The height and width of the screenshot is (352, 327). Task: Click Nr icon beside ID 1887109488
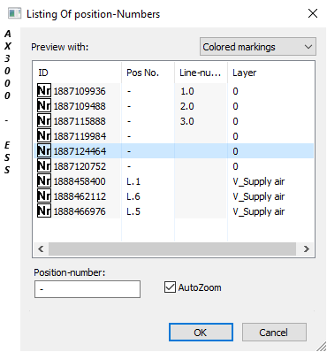point(44,106)
